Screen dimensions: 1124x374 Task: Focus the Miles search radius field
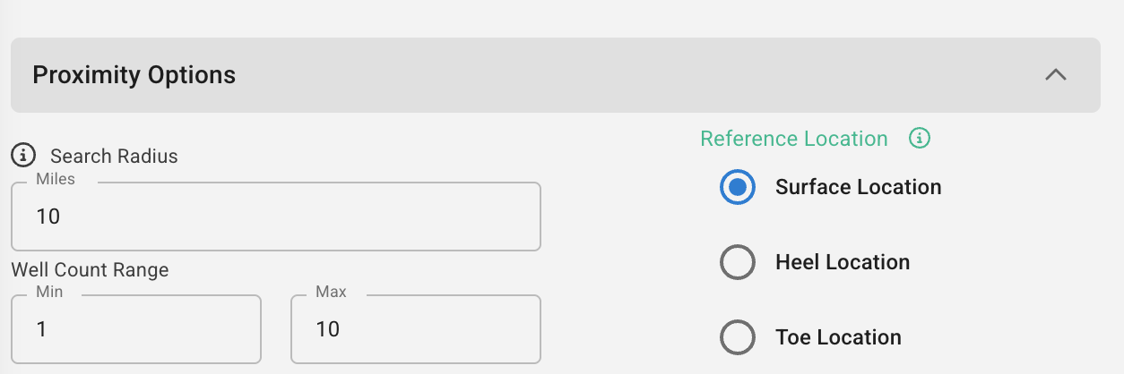(x=275, y=217)
